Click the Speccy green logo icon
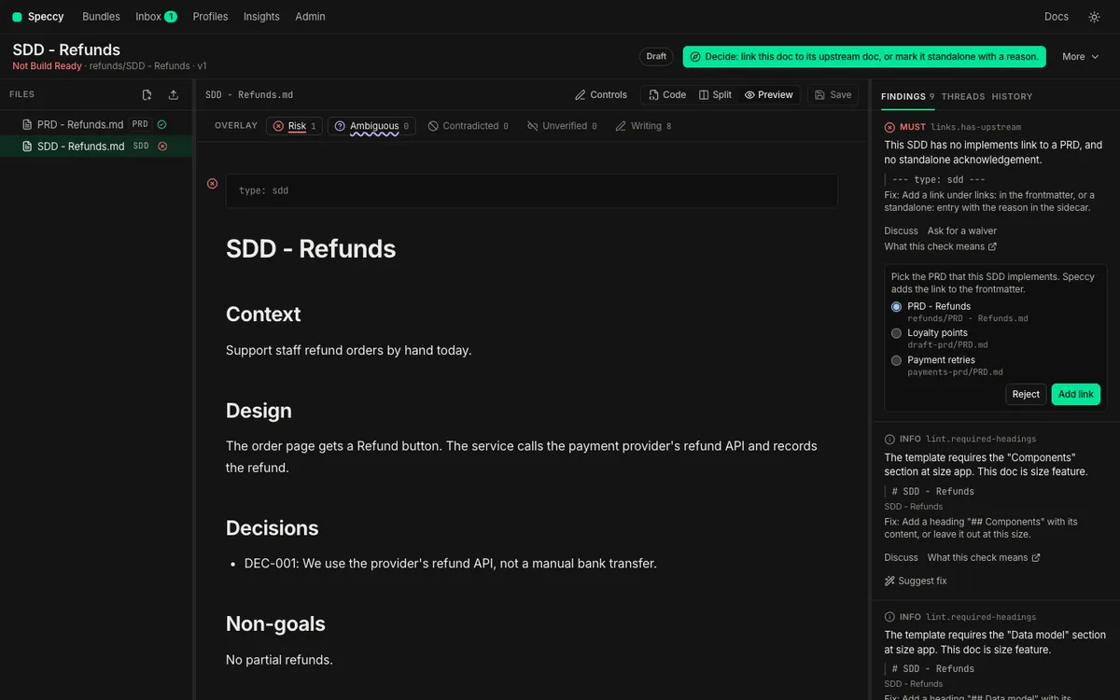This screenshot has width=1120, height=700. (x=17, y=17)
